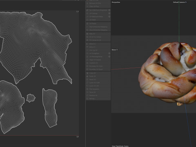Viewport: 196px width, 147px height.
Task: Choose Align UV Islands
Action: 98,60
